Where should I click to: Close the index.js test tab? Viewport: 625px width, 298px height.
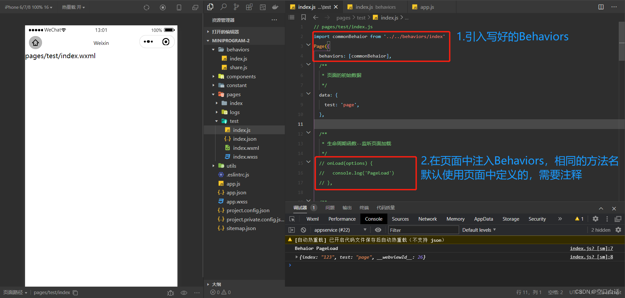[336, 7]
